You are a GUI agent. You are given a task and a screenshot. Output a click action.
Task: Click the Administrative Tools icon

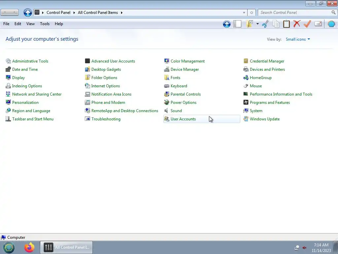[x=8, y=61]
